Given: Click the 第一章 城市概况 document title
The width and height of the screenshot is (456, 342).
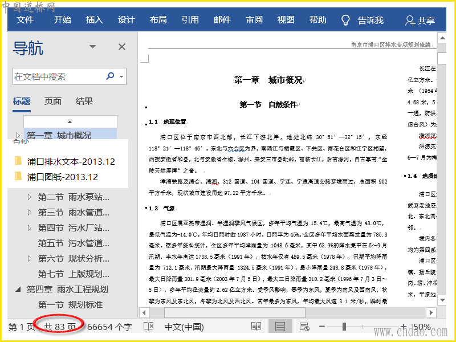Looking at the screenshot, I should pyautogui.click(x=268, y=80).
